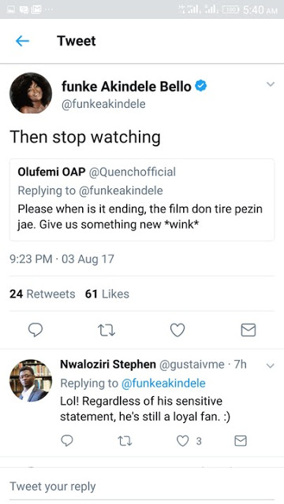Open Nwaloziri Stephen's profile picture
This screenshot has width=284, height=504.
coord(31,380)
